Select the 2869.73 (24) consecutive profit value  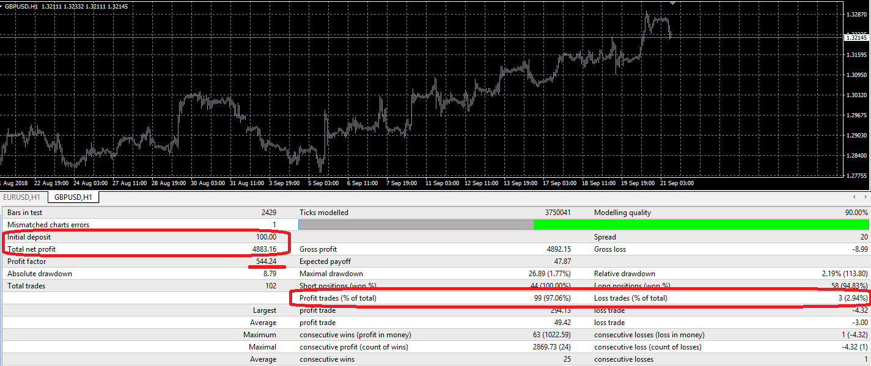(551, 347)
